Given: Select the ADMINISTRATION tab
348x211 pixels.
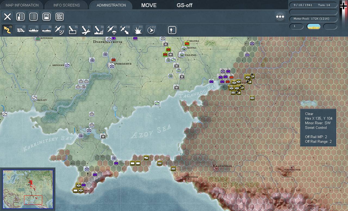Looking at the screenshot, I should pos(111,5).
